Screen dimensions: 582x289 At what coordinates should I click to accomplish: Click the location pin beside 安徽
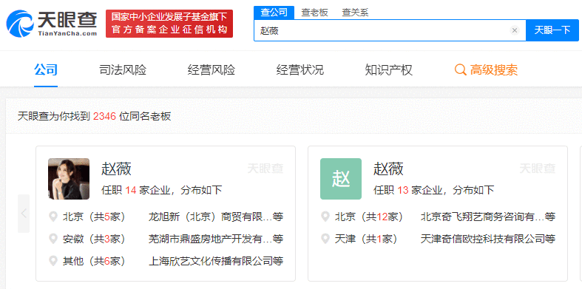pos(53,239)
